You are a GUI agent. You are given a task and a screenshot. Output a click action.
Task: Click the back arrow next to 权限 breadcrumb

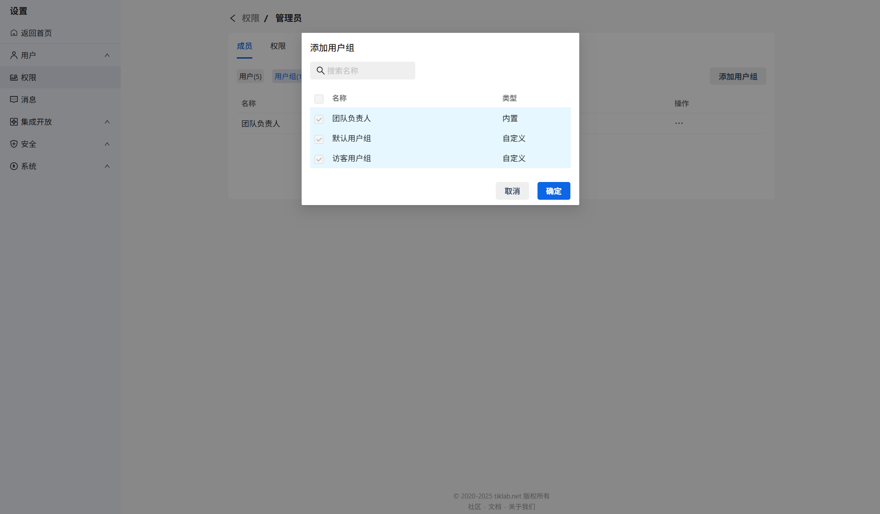[232, 18]
